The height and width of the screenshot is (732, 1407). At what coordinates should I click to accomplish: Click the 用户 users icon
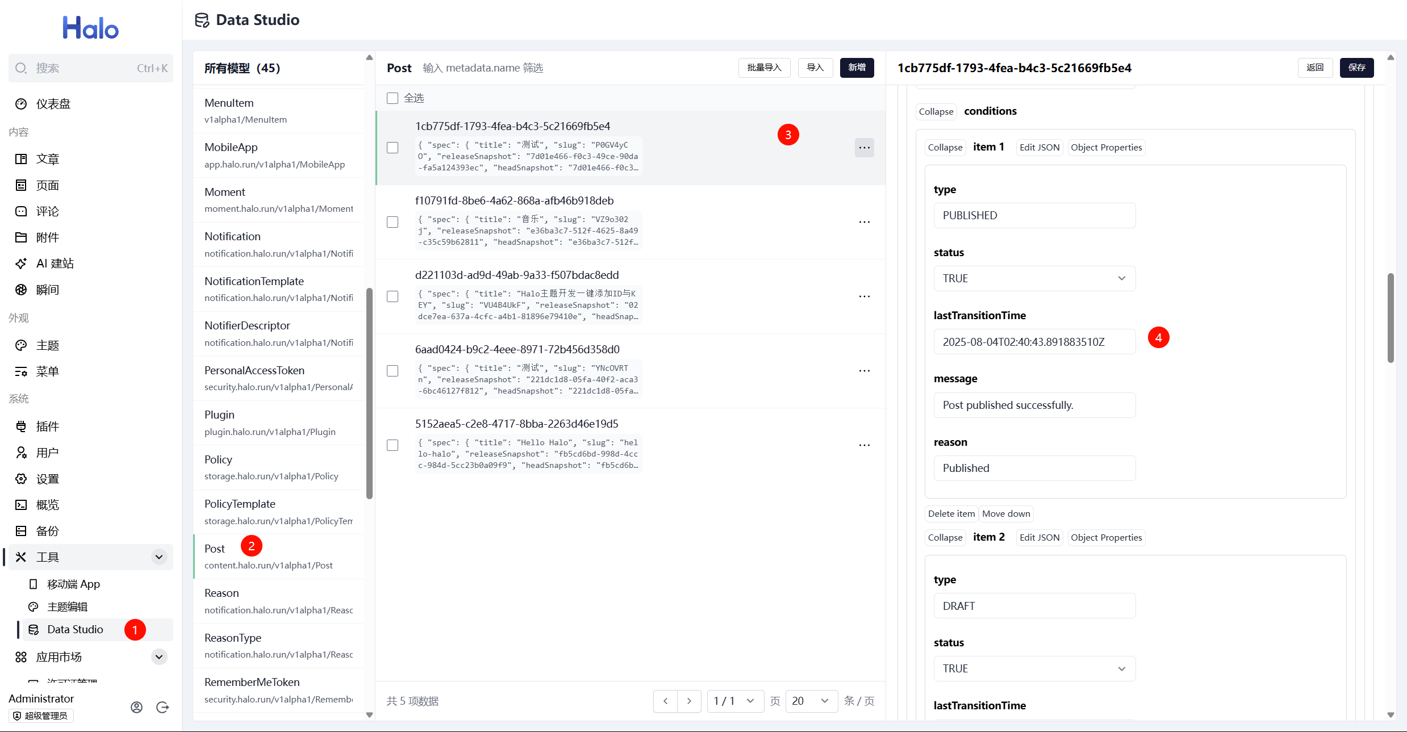pyautogui.click(x=21, y=453)
